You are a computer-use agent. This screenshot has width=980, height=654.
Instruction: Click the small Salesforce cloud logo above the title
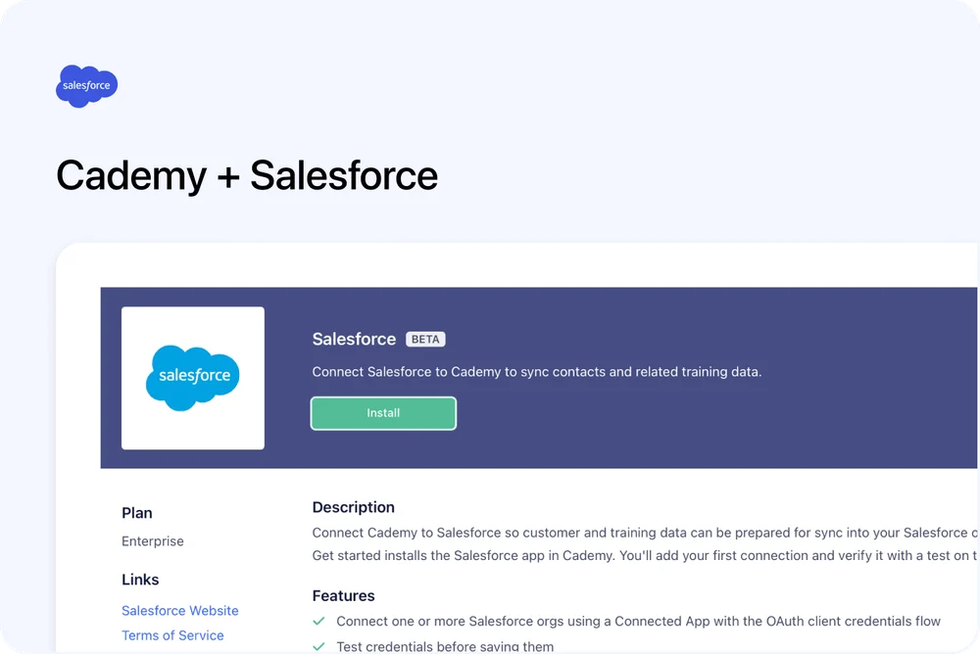pyautogui.click(x=87, y=86)
